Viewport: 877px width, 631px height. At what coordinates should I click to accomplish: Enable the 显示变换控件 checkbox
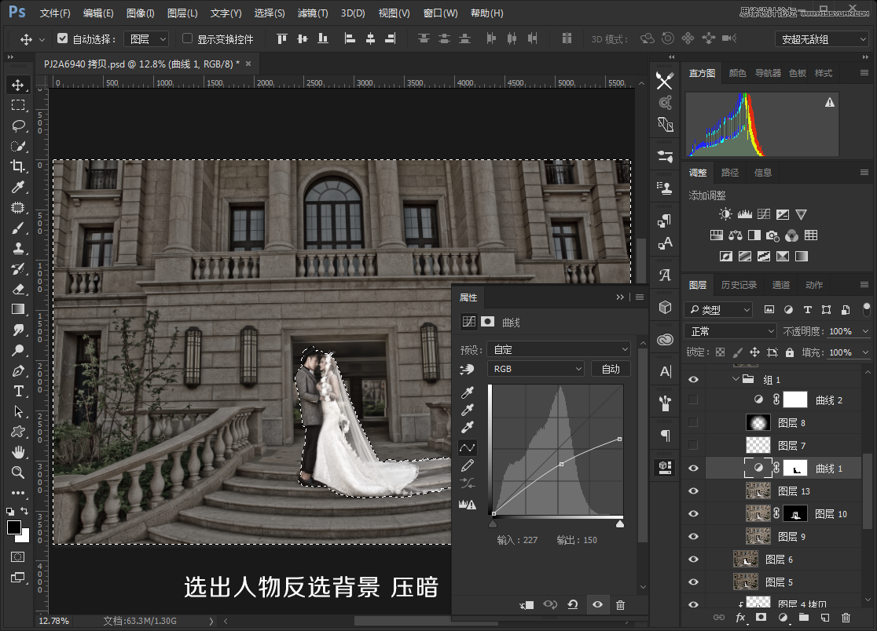tap(187, 38)
